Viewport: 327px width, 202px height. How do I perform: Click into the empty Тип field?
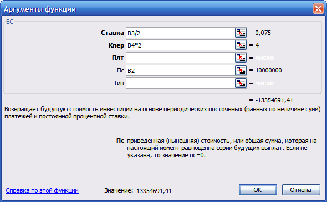coord(180,83)
